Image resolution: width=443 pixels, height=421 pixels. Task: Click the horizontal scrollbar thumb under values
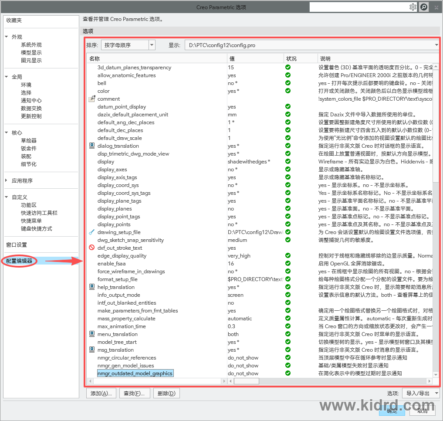tap(247, 381)
